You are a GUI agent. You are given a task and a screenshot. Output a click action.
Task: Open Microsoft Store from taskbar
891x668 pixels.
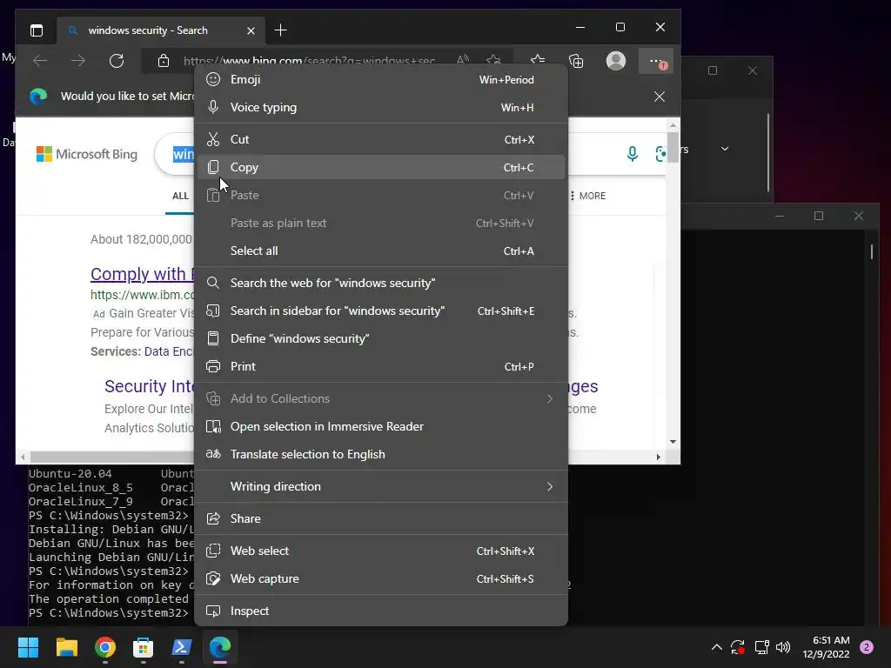click(144, 647)
